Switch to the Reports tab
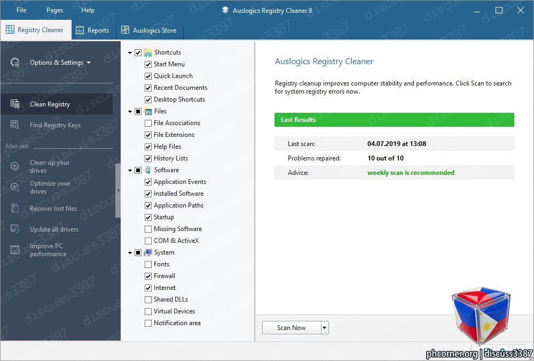This screenshot has height=361, width=534. (x=93, y=30)
